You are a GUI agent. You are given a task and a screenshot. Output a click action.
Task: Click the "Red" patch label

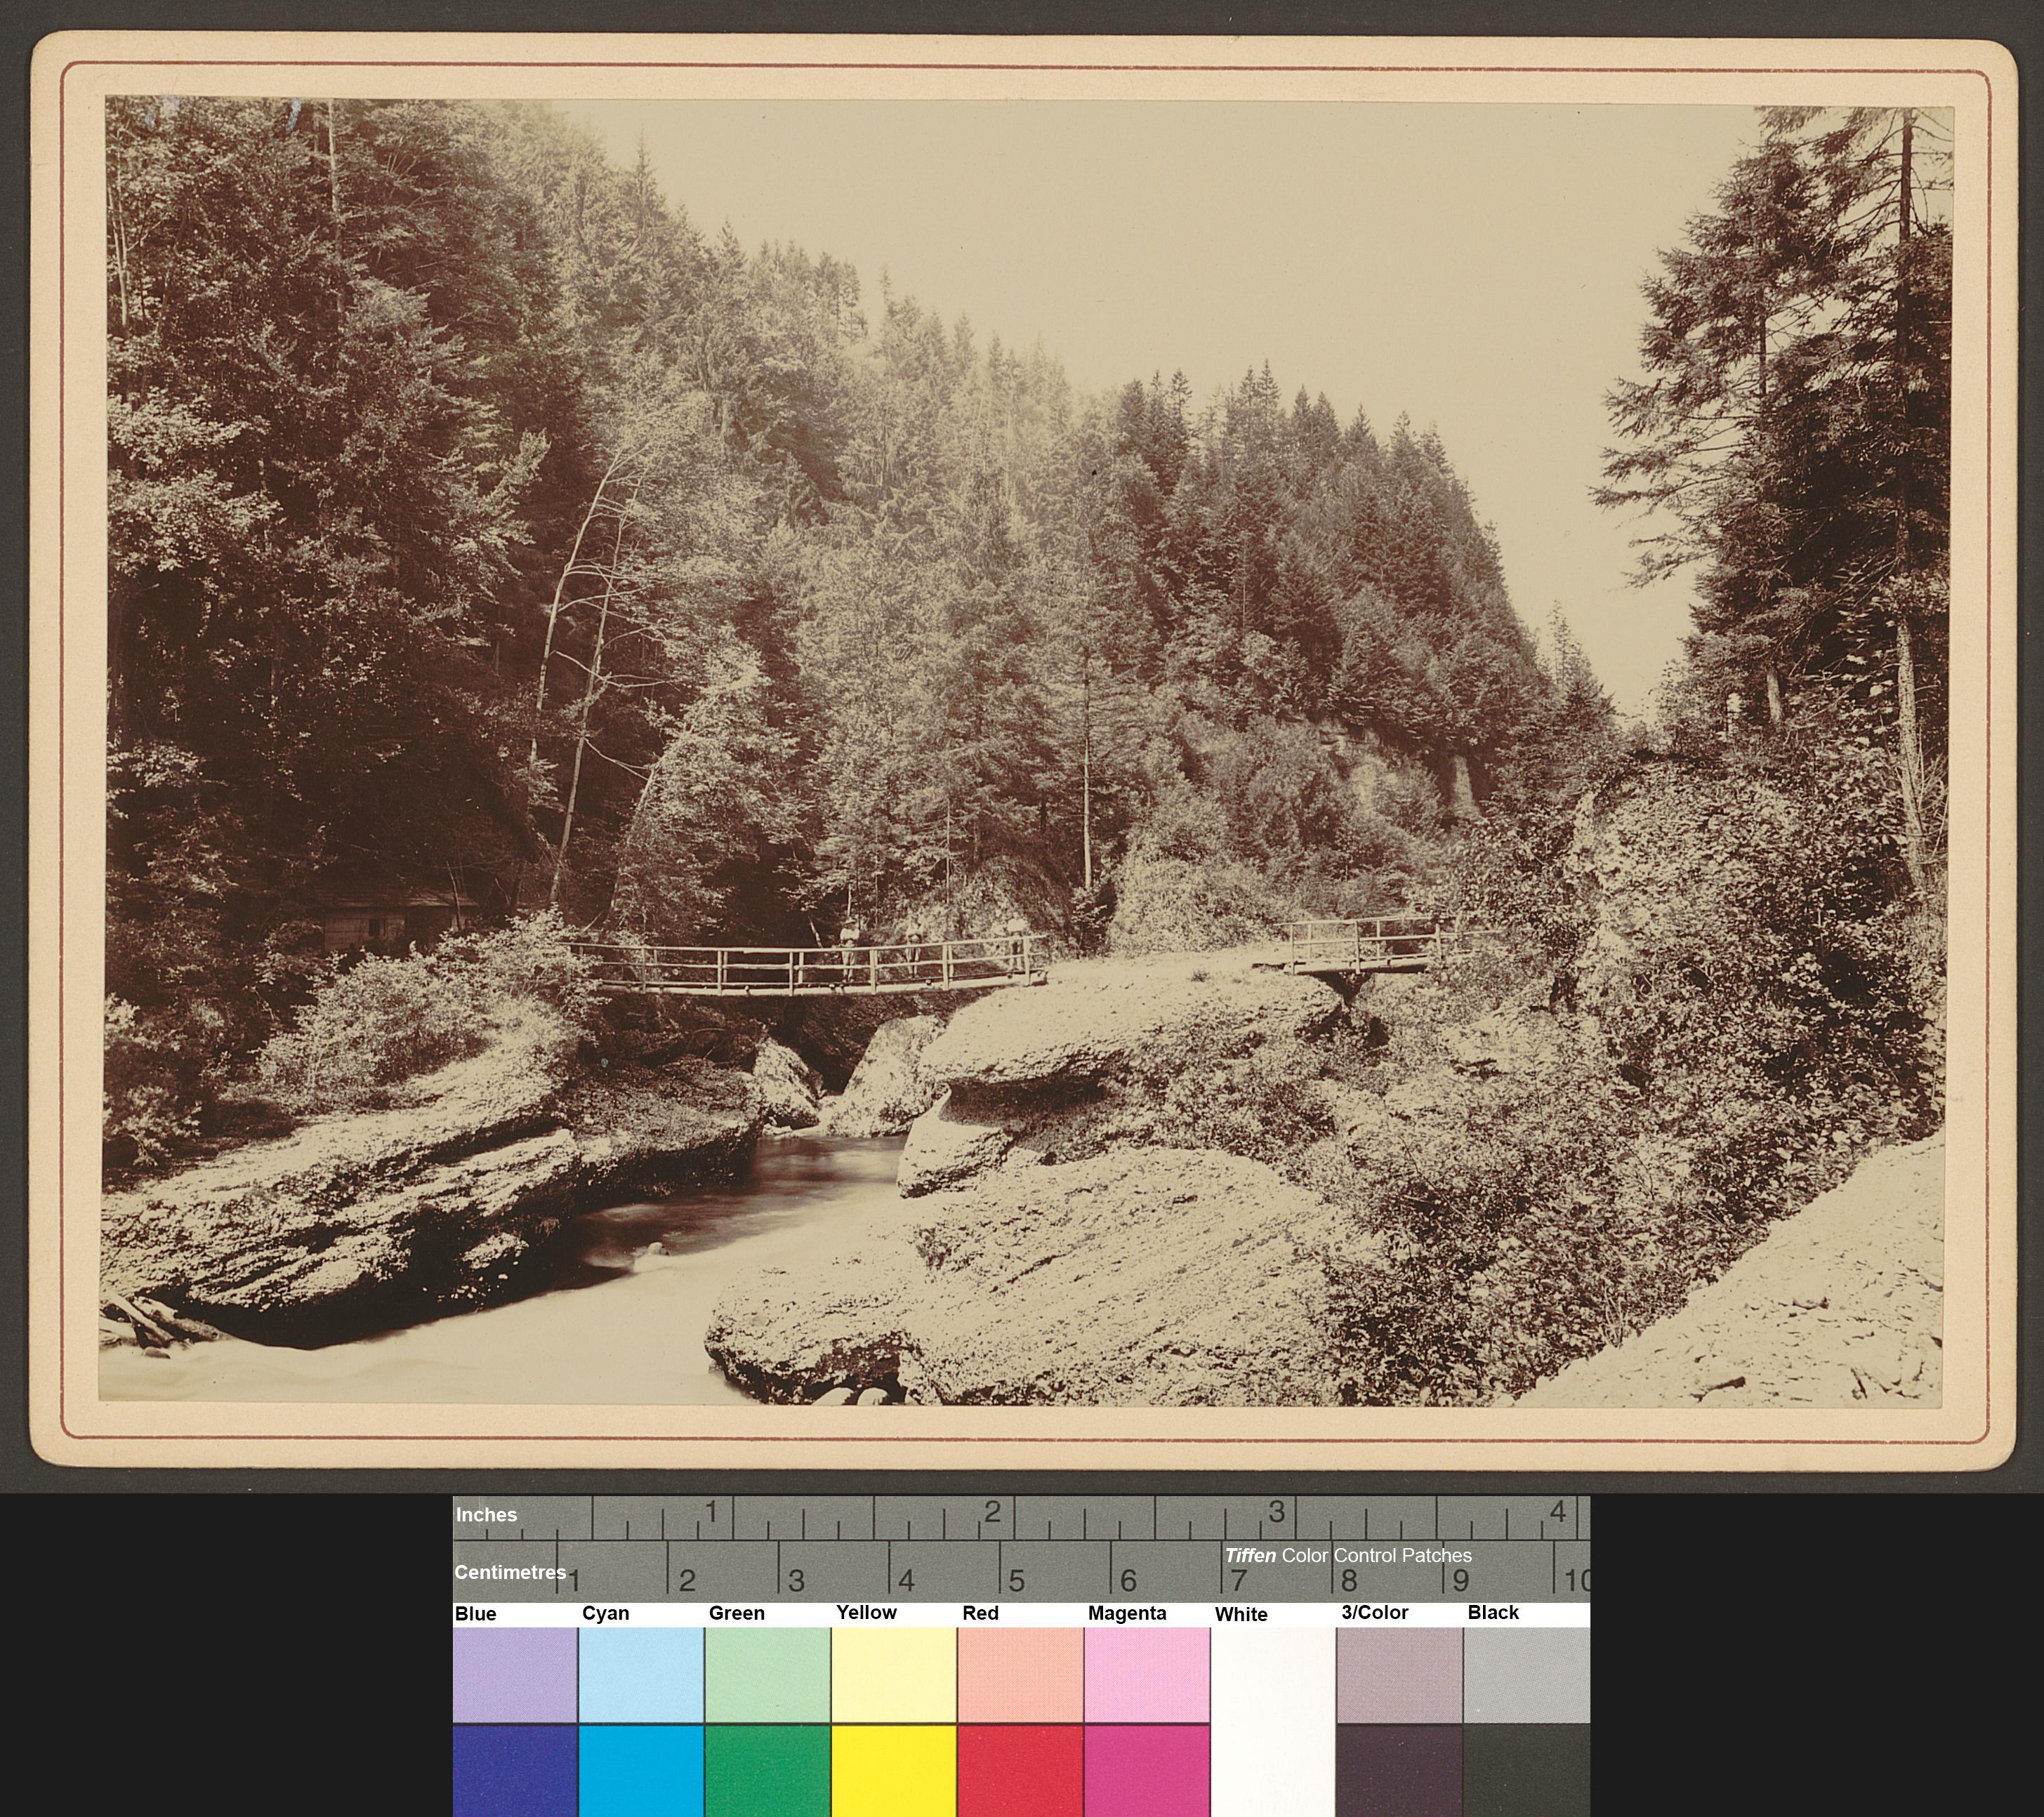tap(980, 1613)
